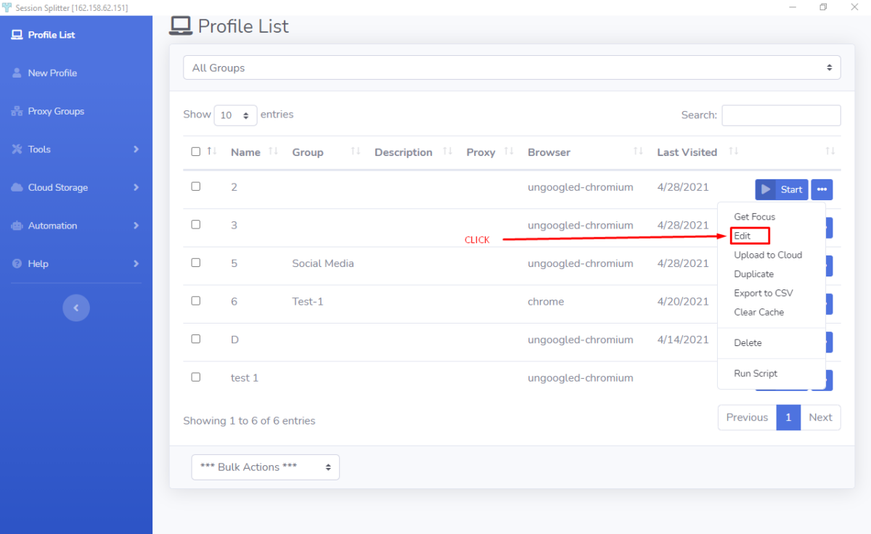Collapse sidebar with the round chevron button

[76, 308]
